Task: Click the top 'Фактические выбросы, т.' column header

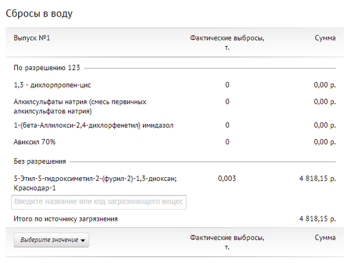Action: 227,42
